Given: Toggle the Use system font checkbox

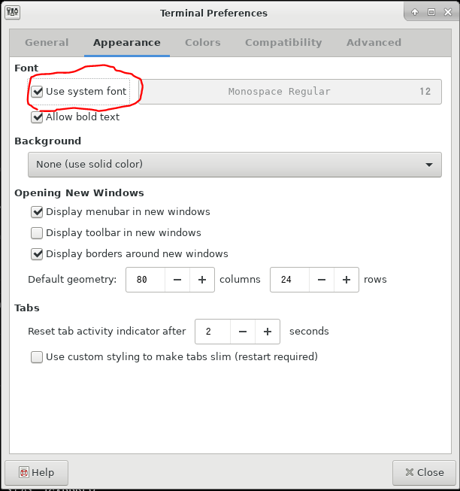Looking at the screenshot, I should pos(37,92).
